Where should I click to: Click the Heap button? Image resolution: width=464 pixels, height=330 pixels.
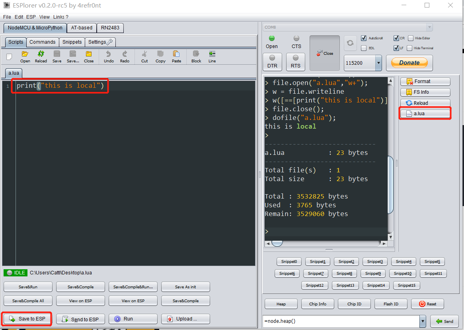281,304
